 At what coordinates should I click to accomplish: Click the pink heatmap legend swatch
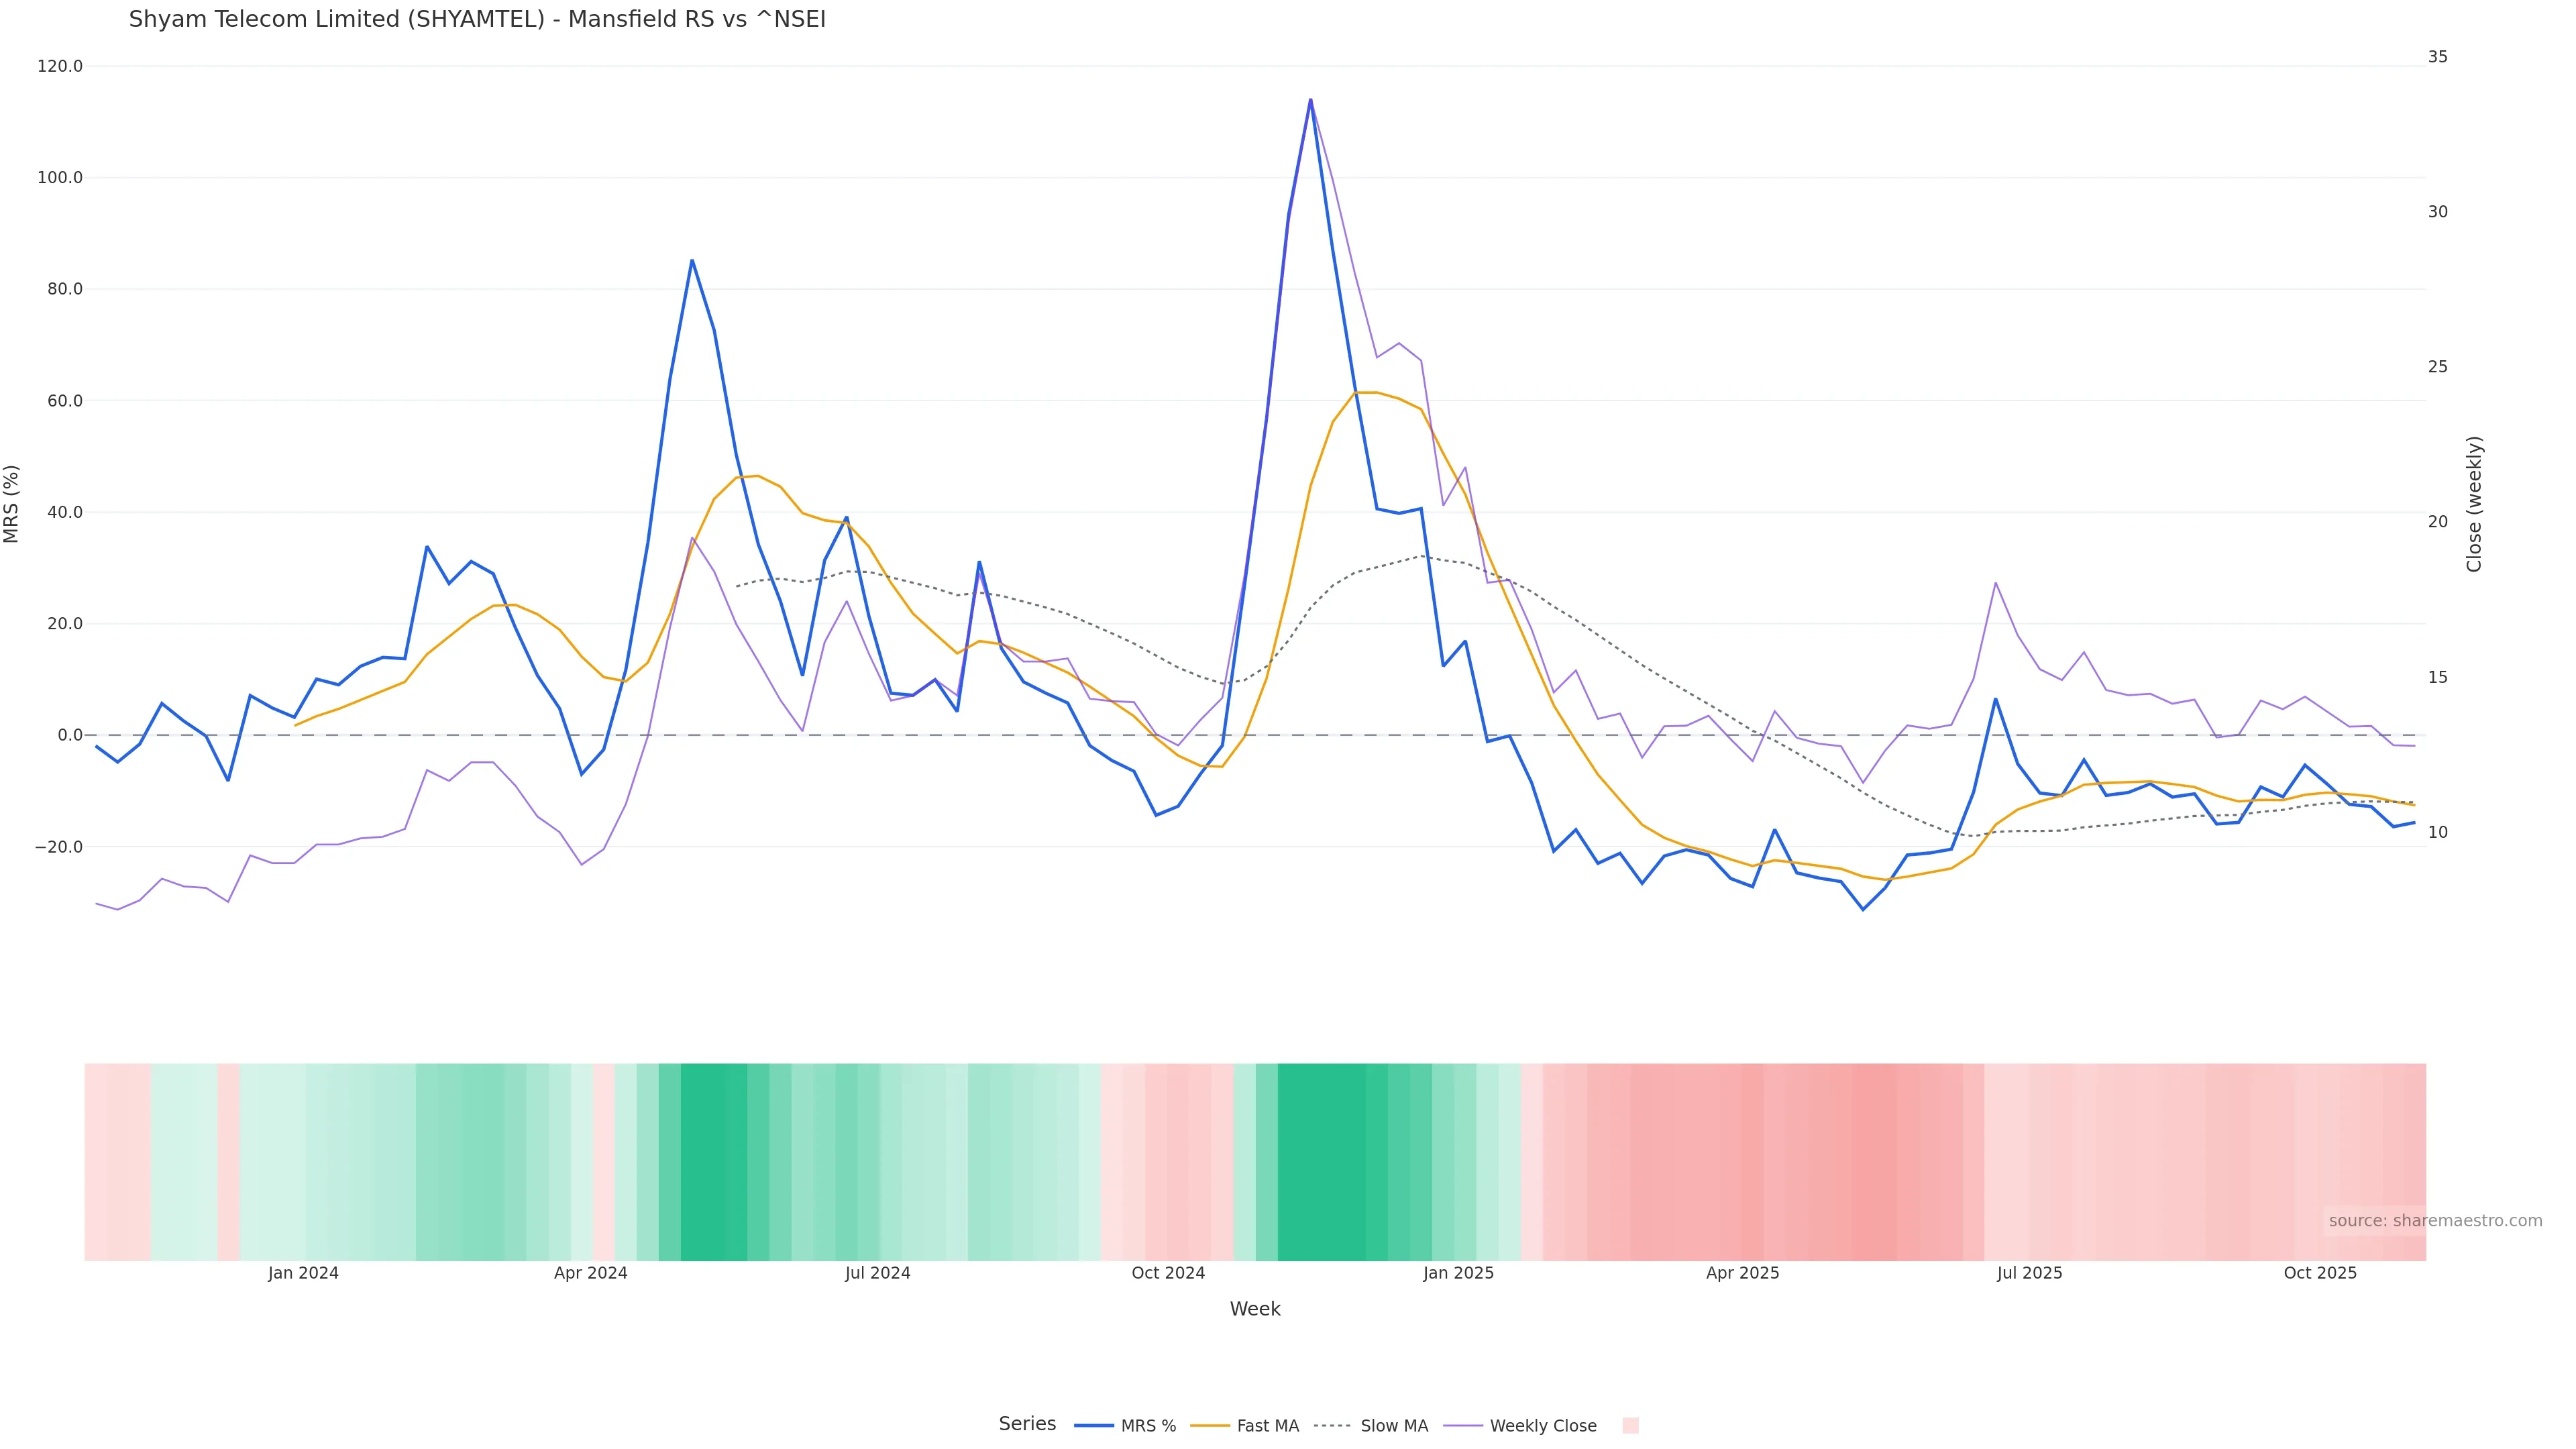[1630, 1426]
